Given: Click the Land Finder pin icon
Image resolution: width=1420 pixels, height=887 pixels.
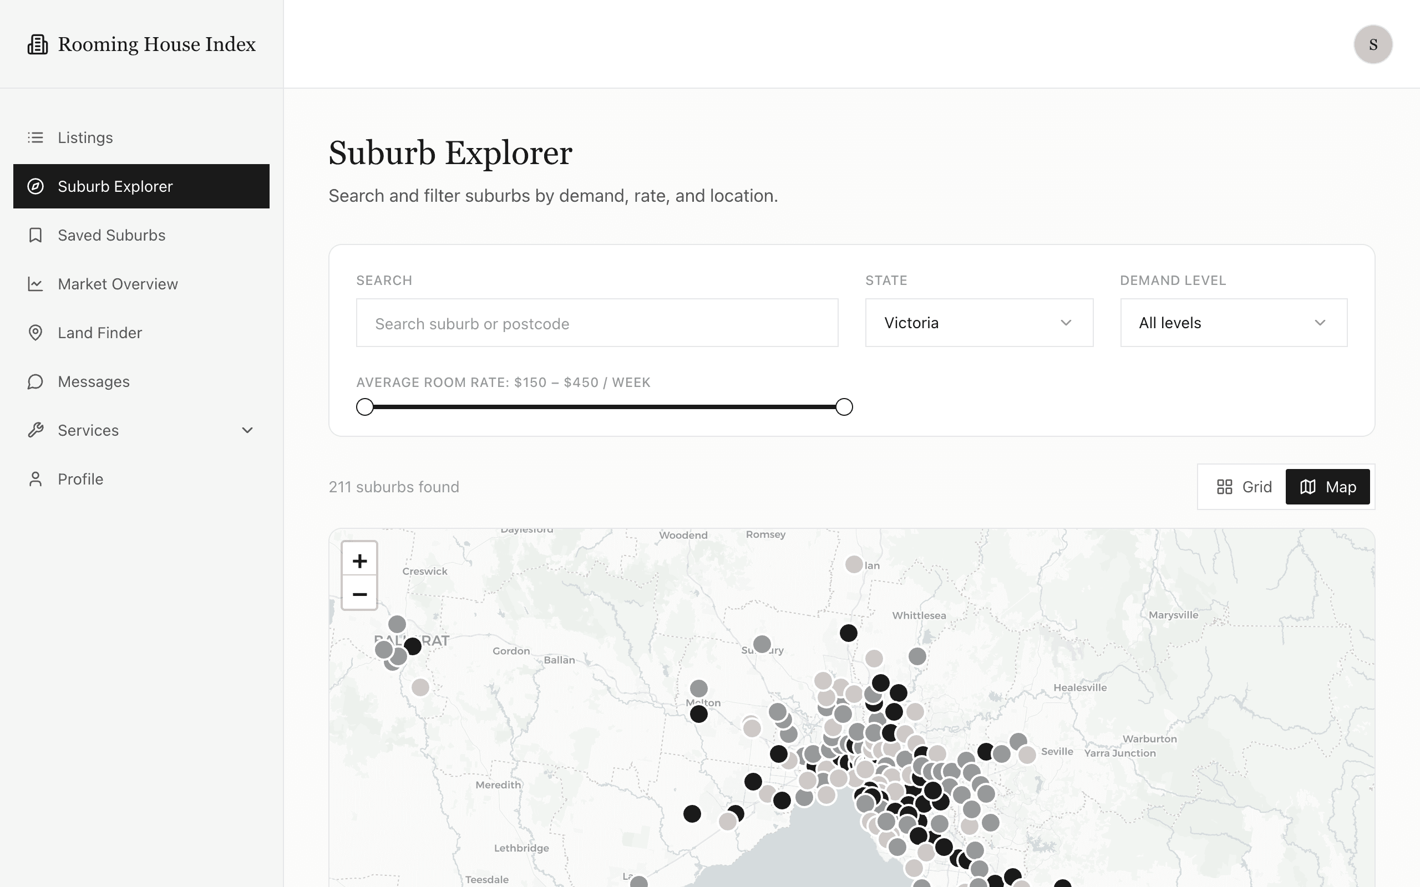Looking at the screenshot, I should [x=35, y=333].
